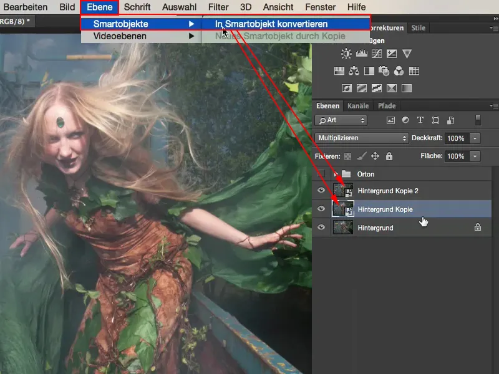
Task: Switch to the Pfade tab
Action: (x=387, y=105)
